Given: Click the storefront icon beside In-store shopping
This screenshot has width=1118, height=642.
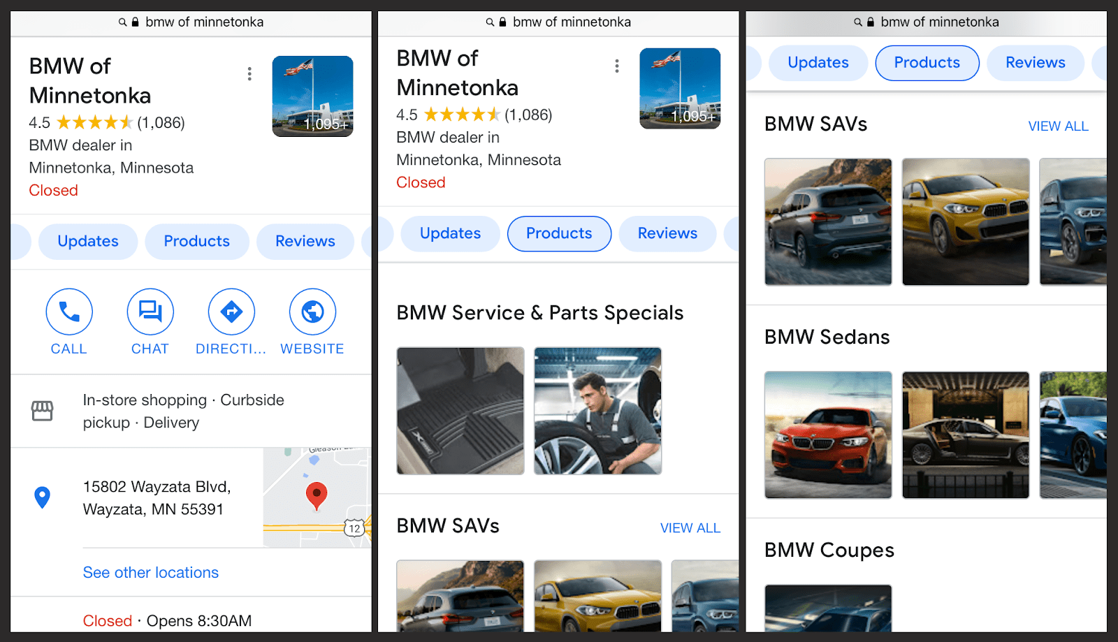Looking at the screenshot, I should coord(42,411).
